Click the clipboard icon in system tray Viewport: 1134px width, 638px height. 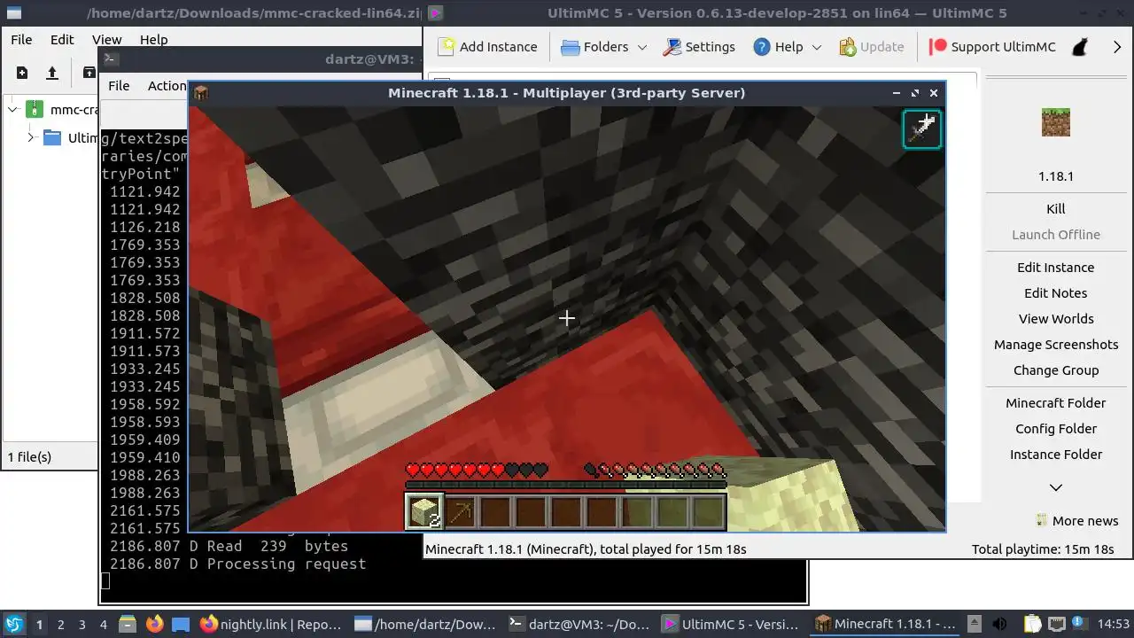pyautogui.click(x=1032, y=624)
